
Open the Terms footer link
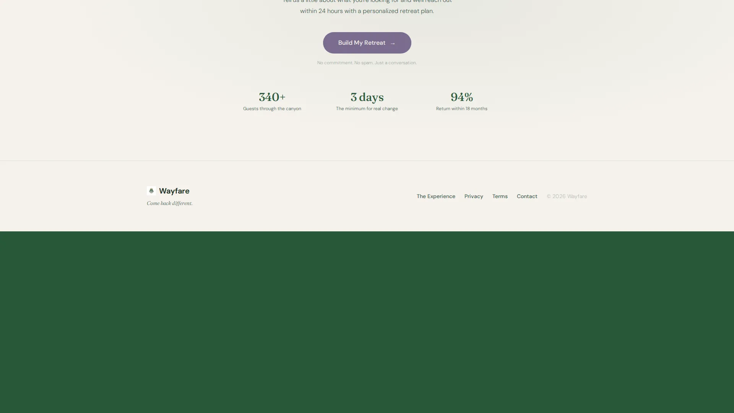[500, 196]
